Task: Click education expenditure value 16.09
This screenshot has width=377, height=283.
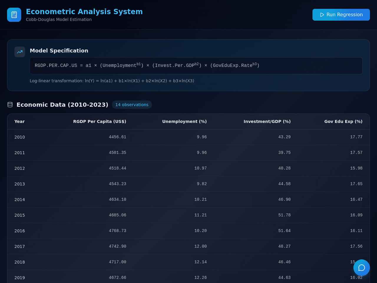Action: [x=356, y=215]
